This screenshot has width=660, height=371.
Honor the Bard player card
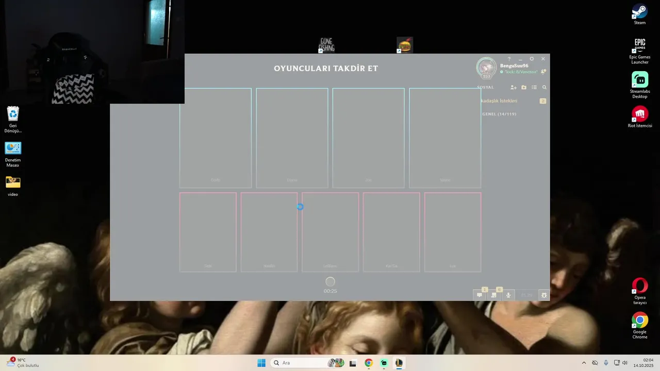pyautogui.click(x=216, y=138)
